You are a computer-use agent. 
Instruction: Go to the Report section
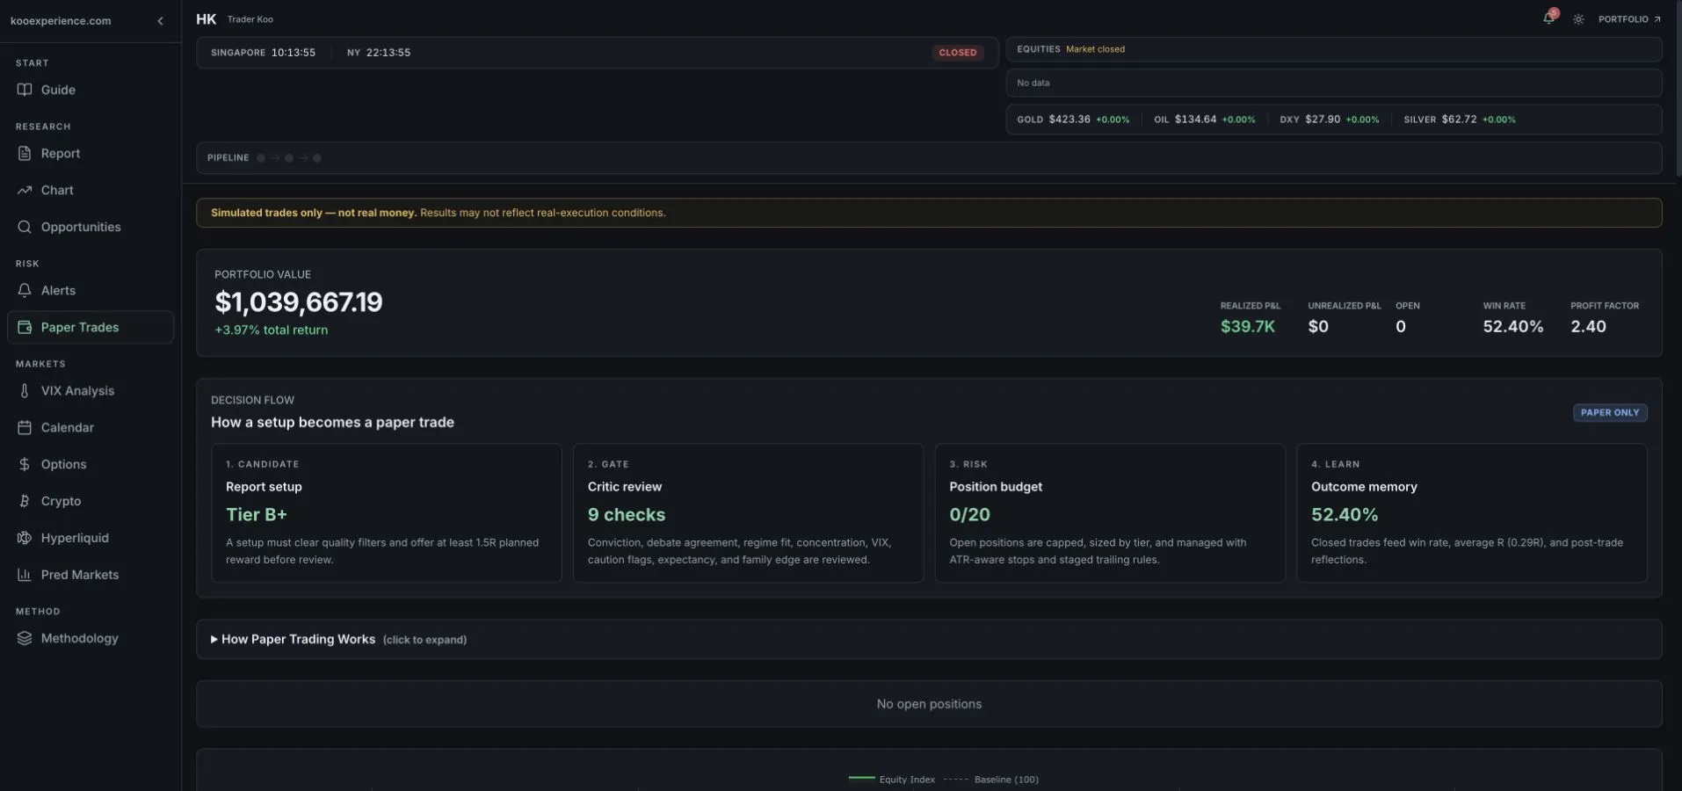click(x=90, y=153)
